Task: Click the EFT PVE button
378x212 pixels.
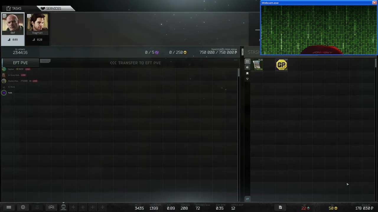Action: point(20,63)
